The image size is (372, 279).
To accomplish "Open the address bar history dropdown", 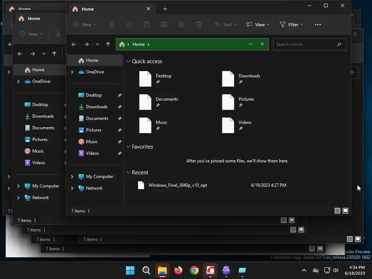I will click(250, 44).
